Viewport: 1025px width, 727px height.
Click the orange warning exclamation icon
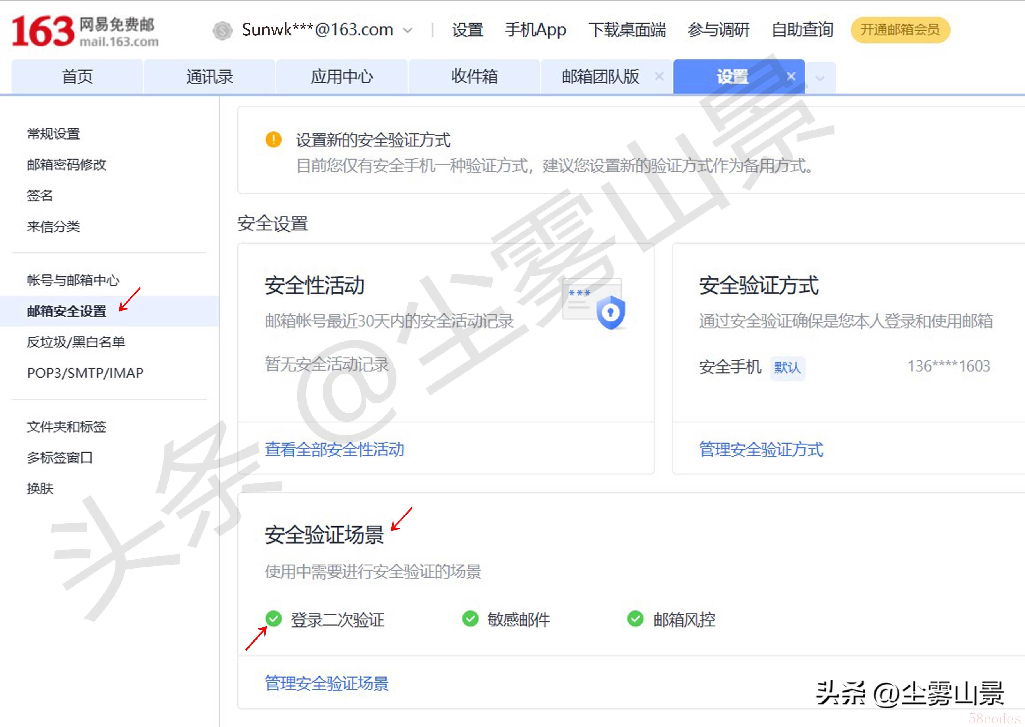pyautogui.click(x=273, y=139)
